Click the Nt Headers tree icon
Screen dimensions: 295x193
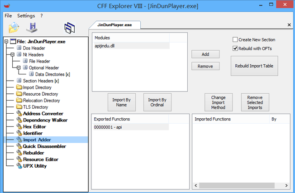click(19, 54)
